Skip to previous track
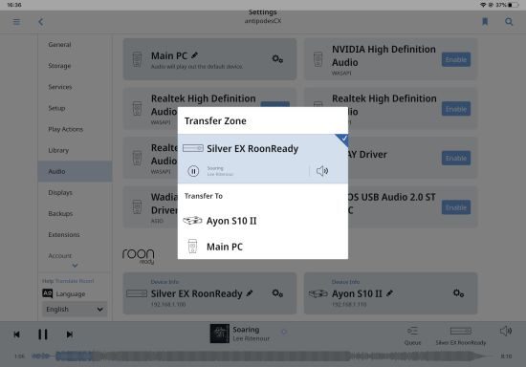Screen dimensions: 526x367 16,335
